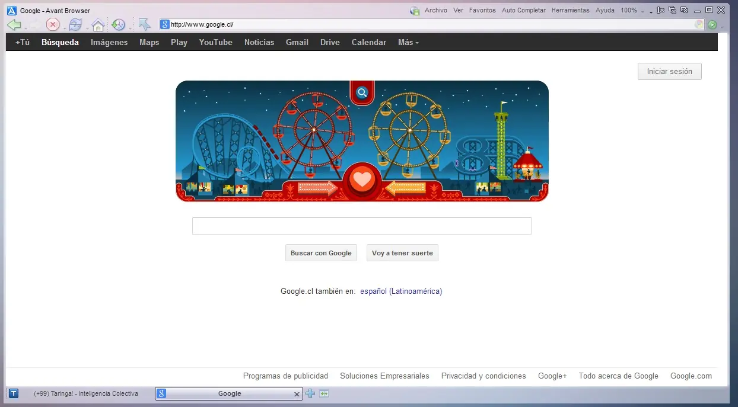
Task: Click Búsqueda in the Google bar
Action: coord(60,42)
